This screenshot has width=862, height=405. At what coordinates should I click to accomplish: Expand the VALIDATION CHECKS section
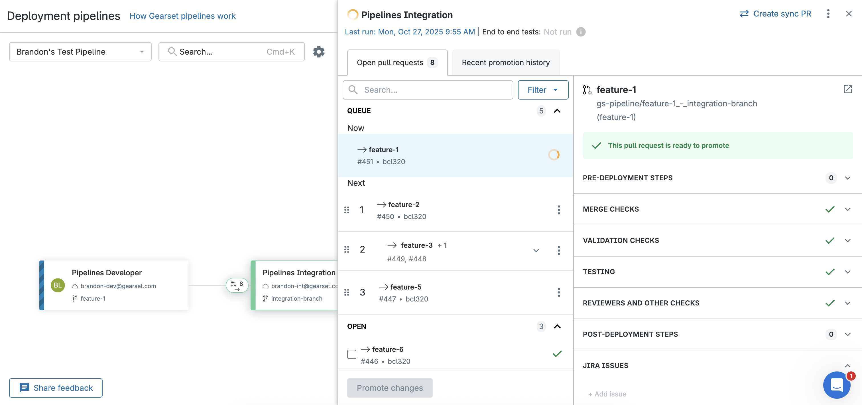848,240
